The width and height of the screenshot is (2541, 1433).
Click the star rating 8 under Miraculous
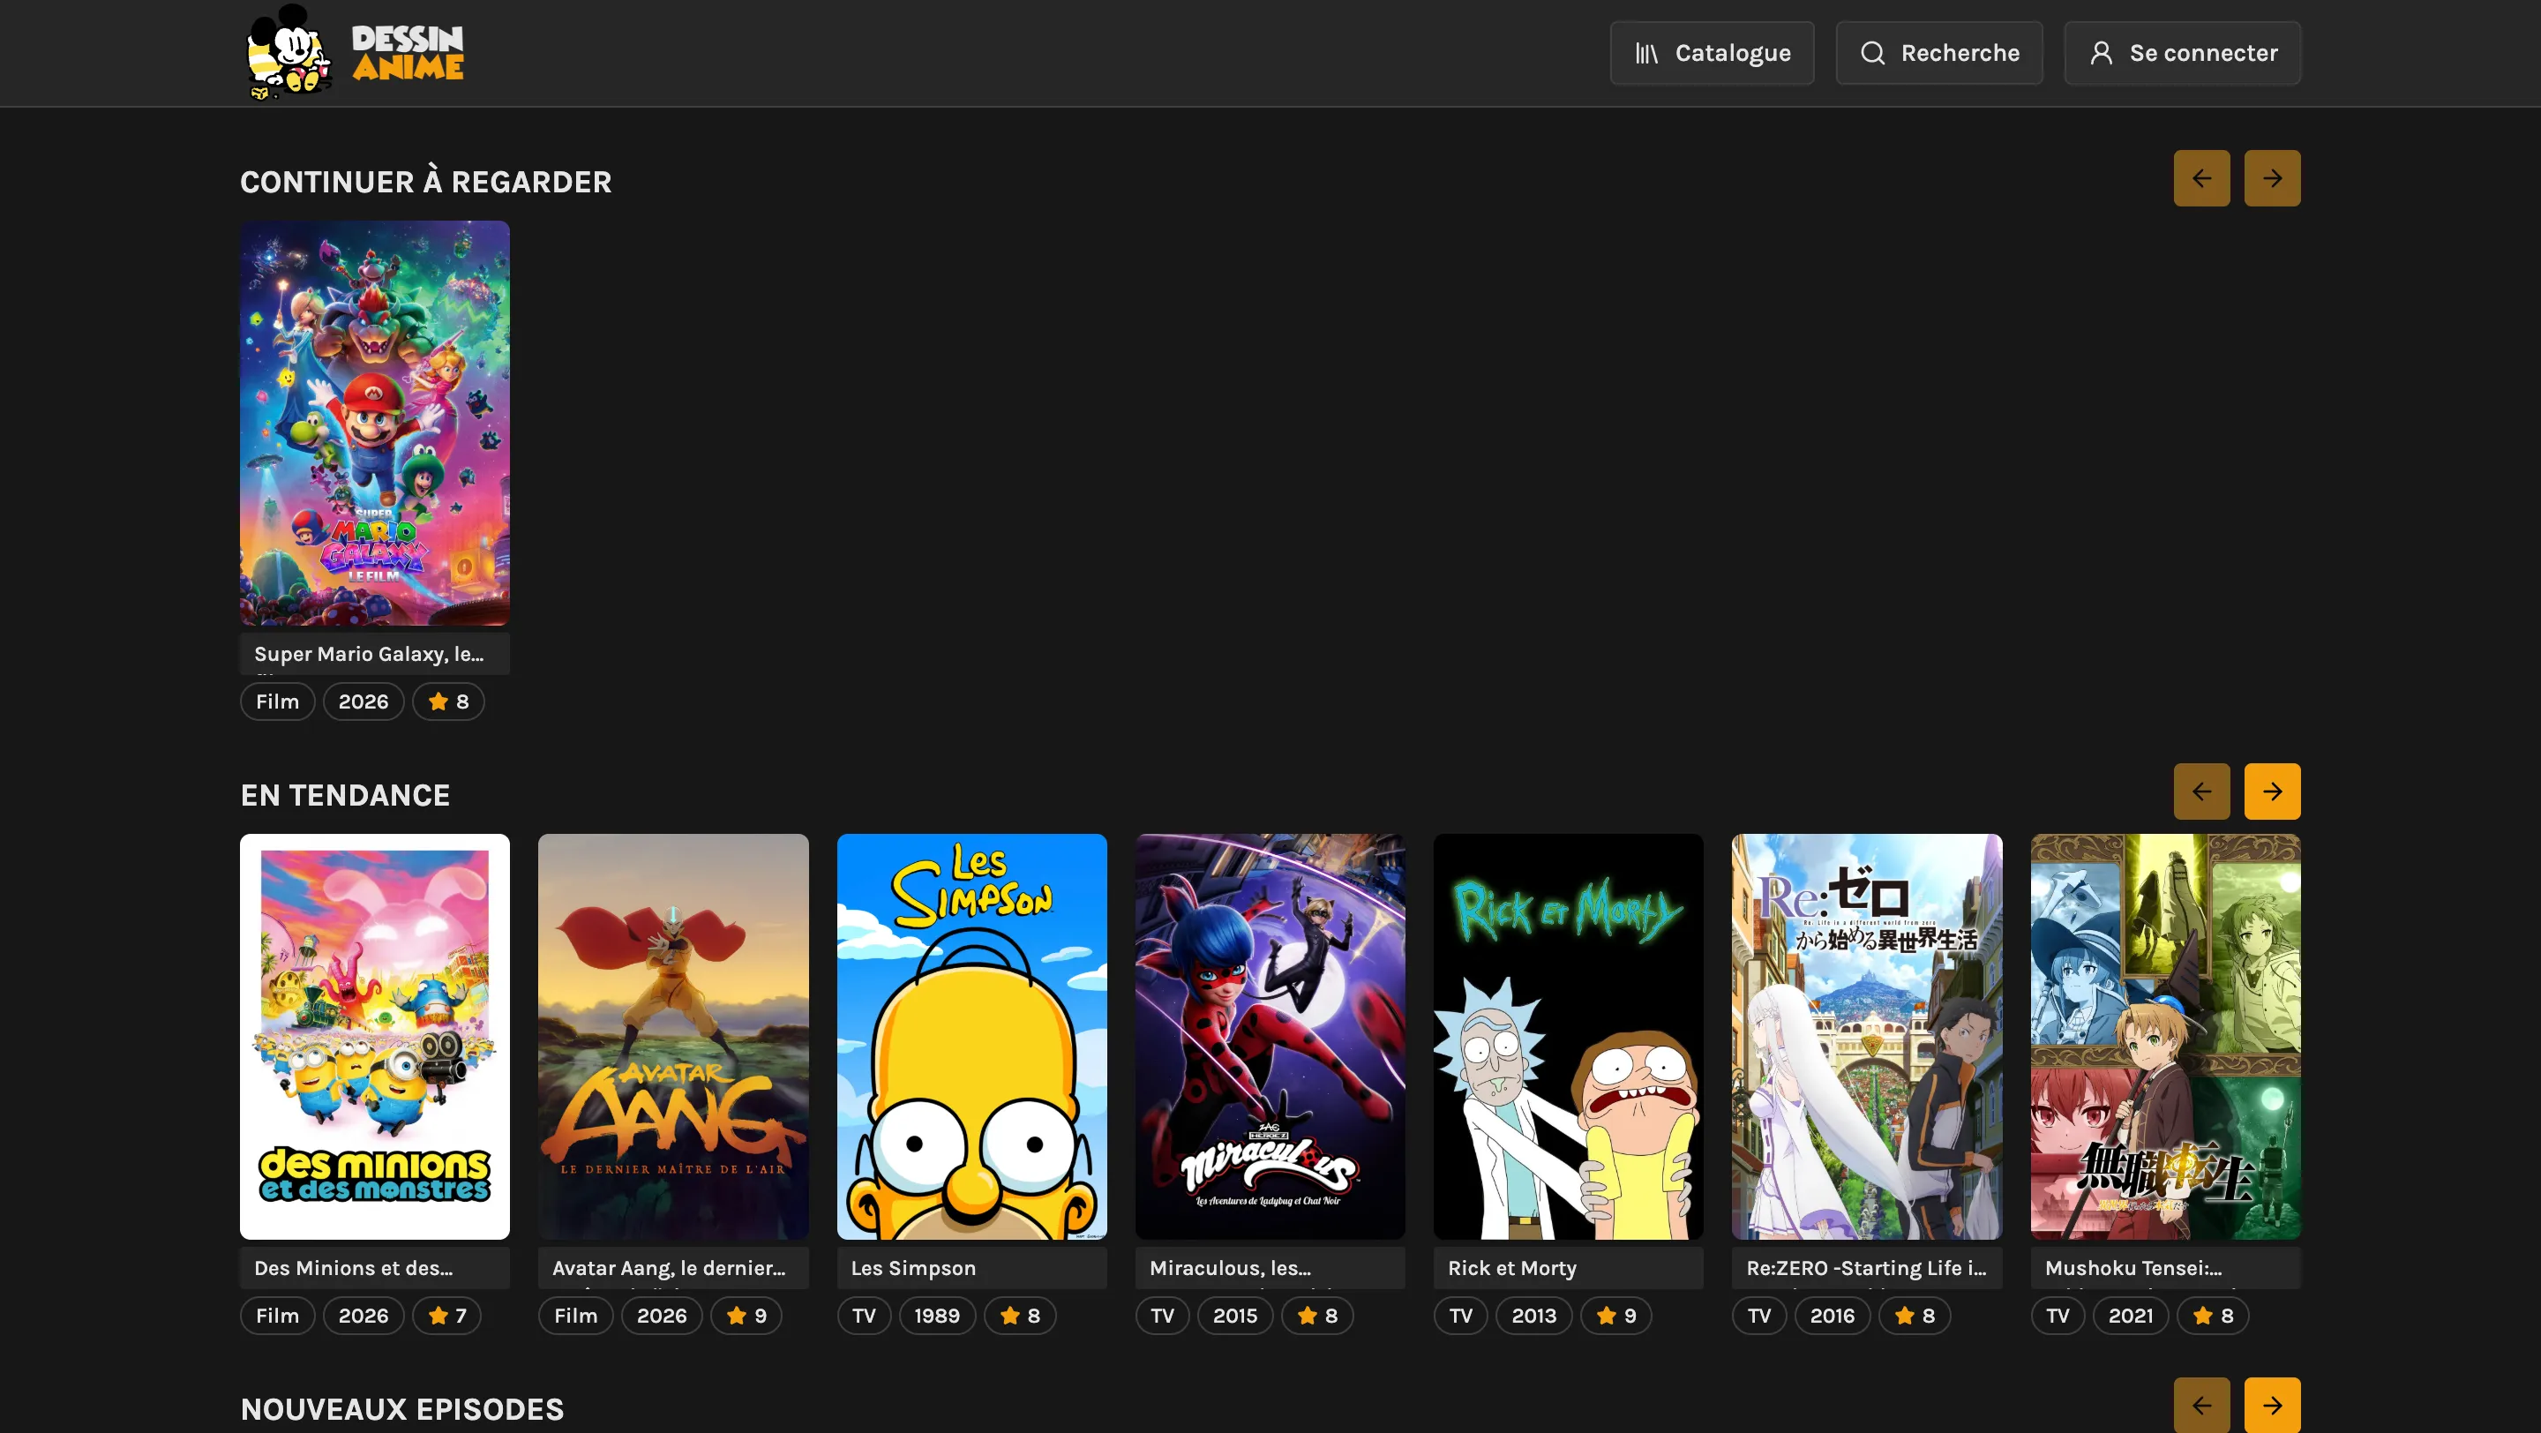(x=1317, y=1316)
